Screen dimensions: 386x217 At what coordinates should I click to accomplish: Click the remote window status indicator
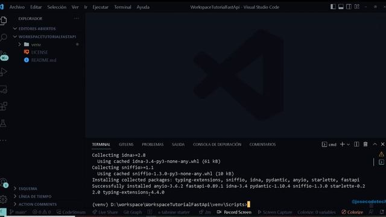click(x=3, y=212)
